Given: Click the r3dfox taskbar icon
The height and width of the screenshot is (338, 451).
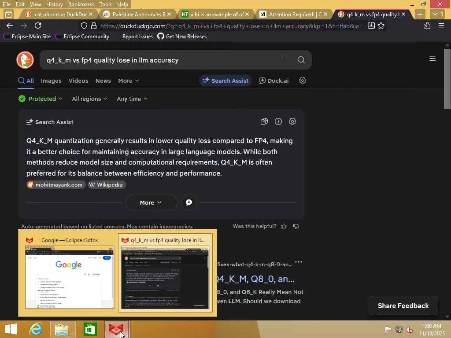Looking at the screenshot, I should [116, 329].
